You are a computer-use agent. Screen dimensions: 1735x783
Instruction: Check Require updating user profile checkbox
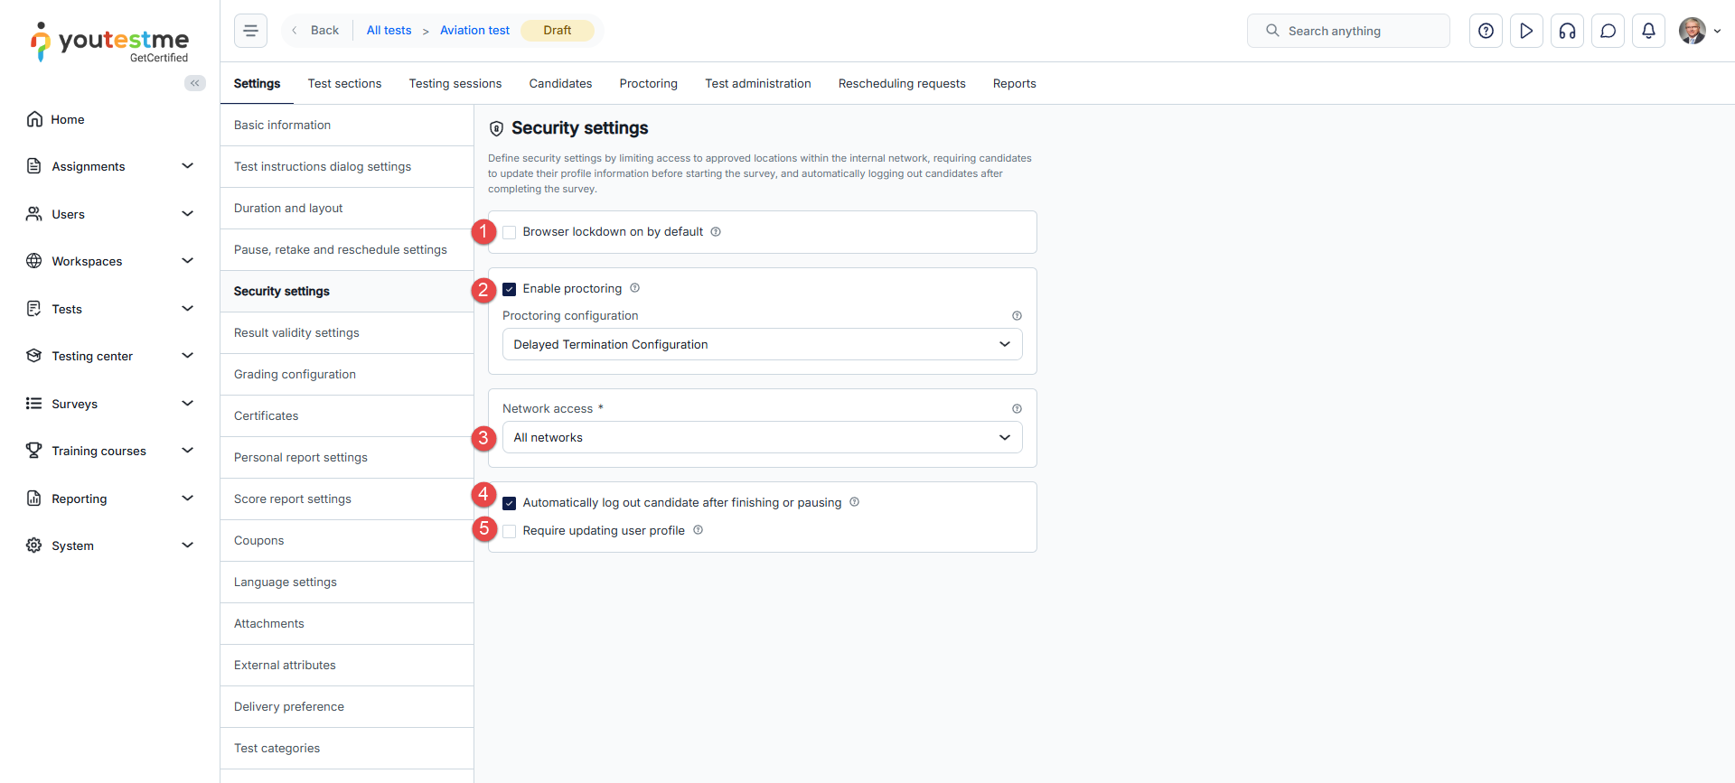pos(510,531)
